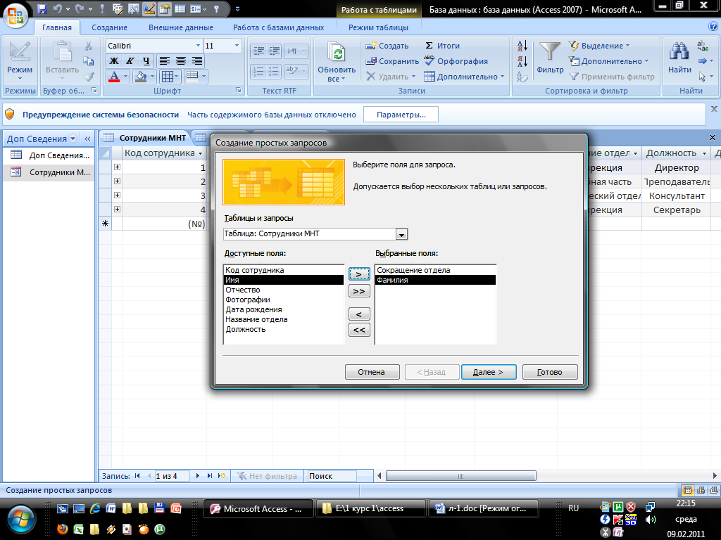Click Windows Start orb

pos(20,520)
